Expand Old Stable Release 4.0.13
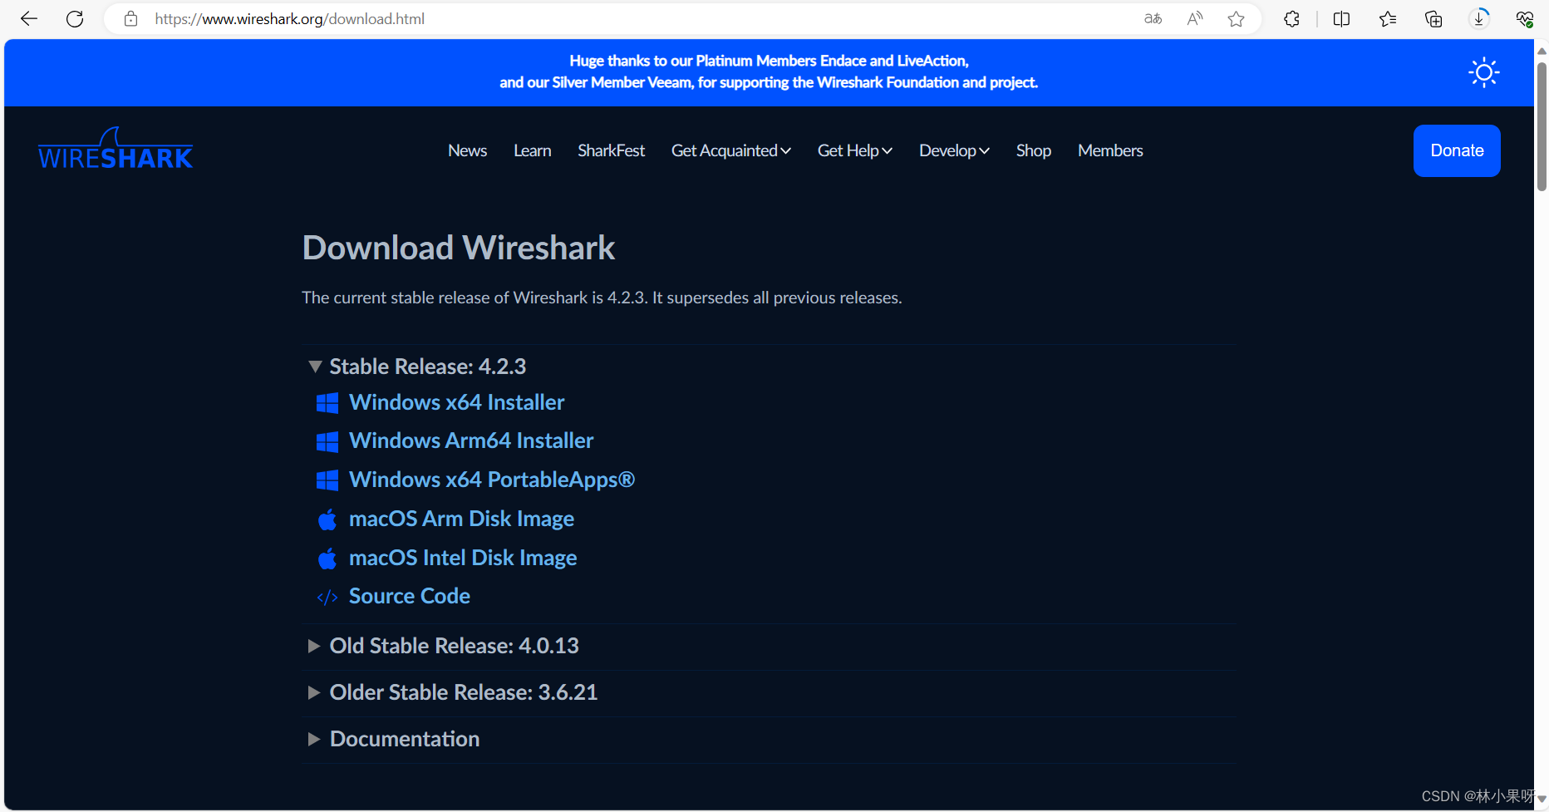Viewport: 1549px width, 812px height. pyautogui.click(x=314, y=646)
